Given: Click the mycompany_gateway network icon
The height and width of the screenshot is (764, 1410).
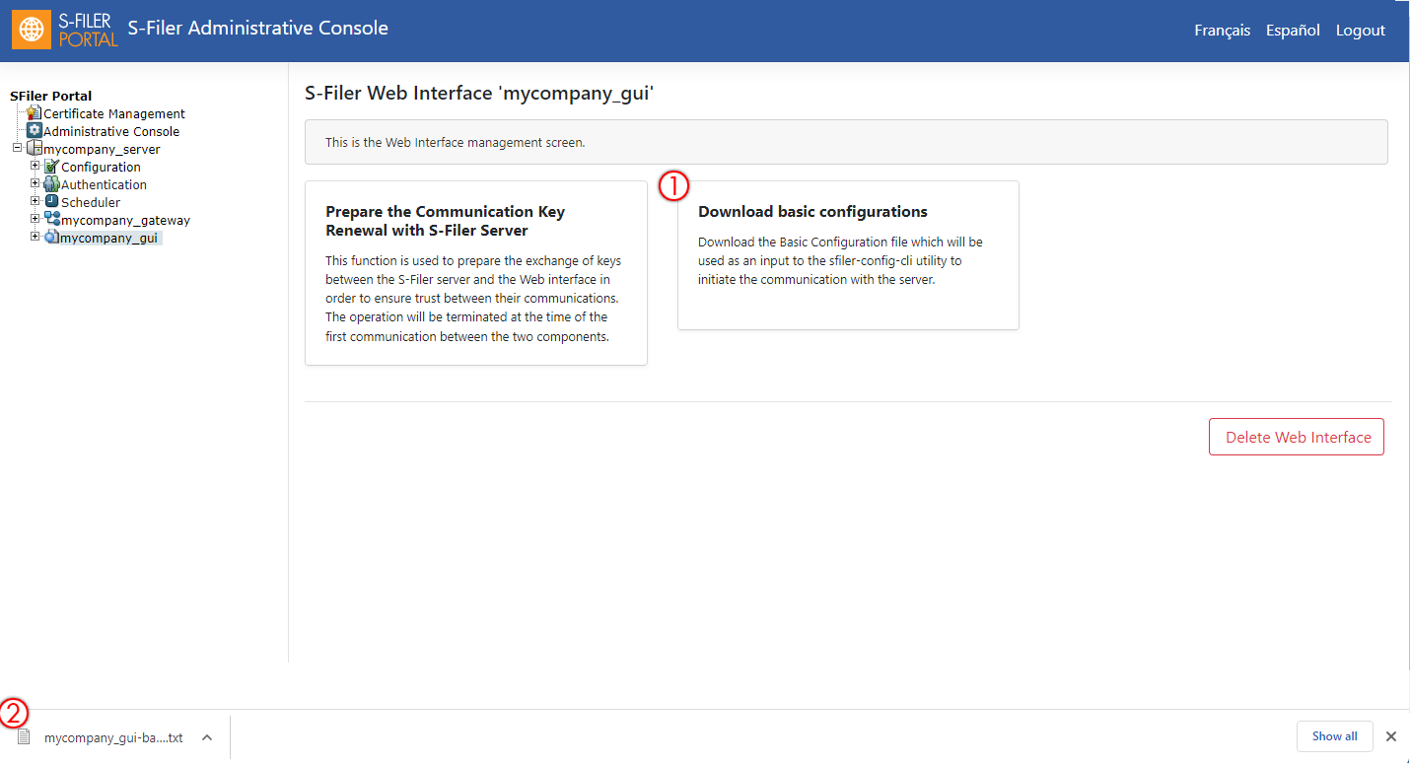Looking at the screenshot, I should (52, 220).
